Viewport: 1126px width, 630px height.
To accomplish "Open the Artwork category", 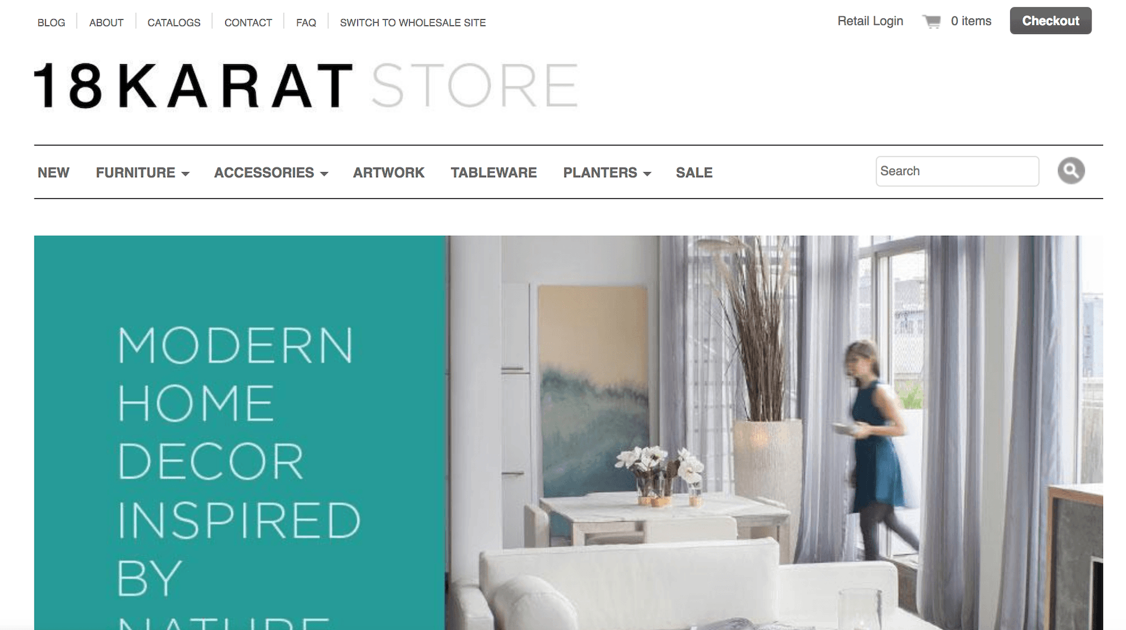I will 388,173.
